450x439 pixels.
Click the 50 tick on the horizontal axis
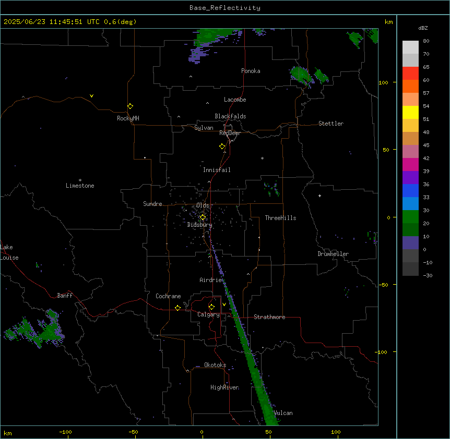[x=268, y=432]
